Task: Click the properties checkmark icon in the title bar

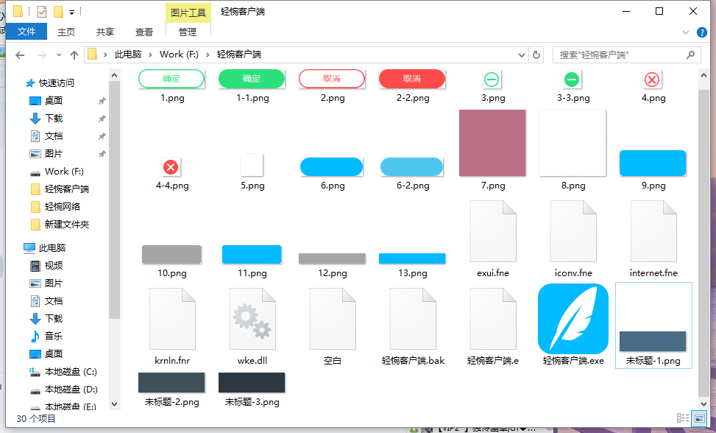Action: [x=42, y=12]
